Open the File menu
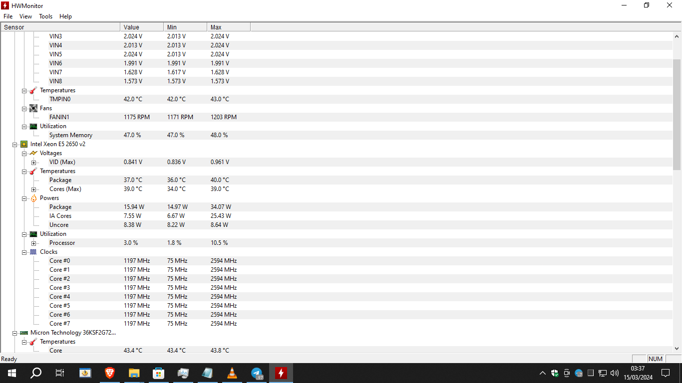The width and height of the screenshot is (682, 383). [8, 16]
